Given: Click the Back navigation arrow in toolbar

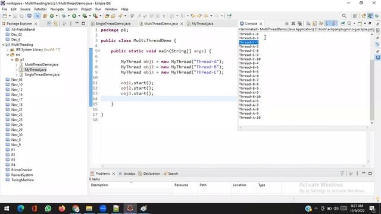Looking at the screenshot, I should point(206,16).
